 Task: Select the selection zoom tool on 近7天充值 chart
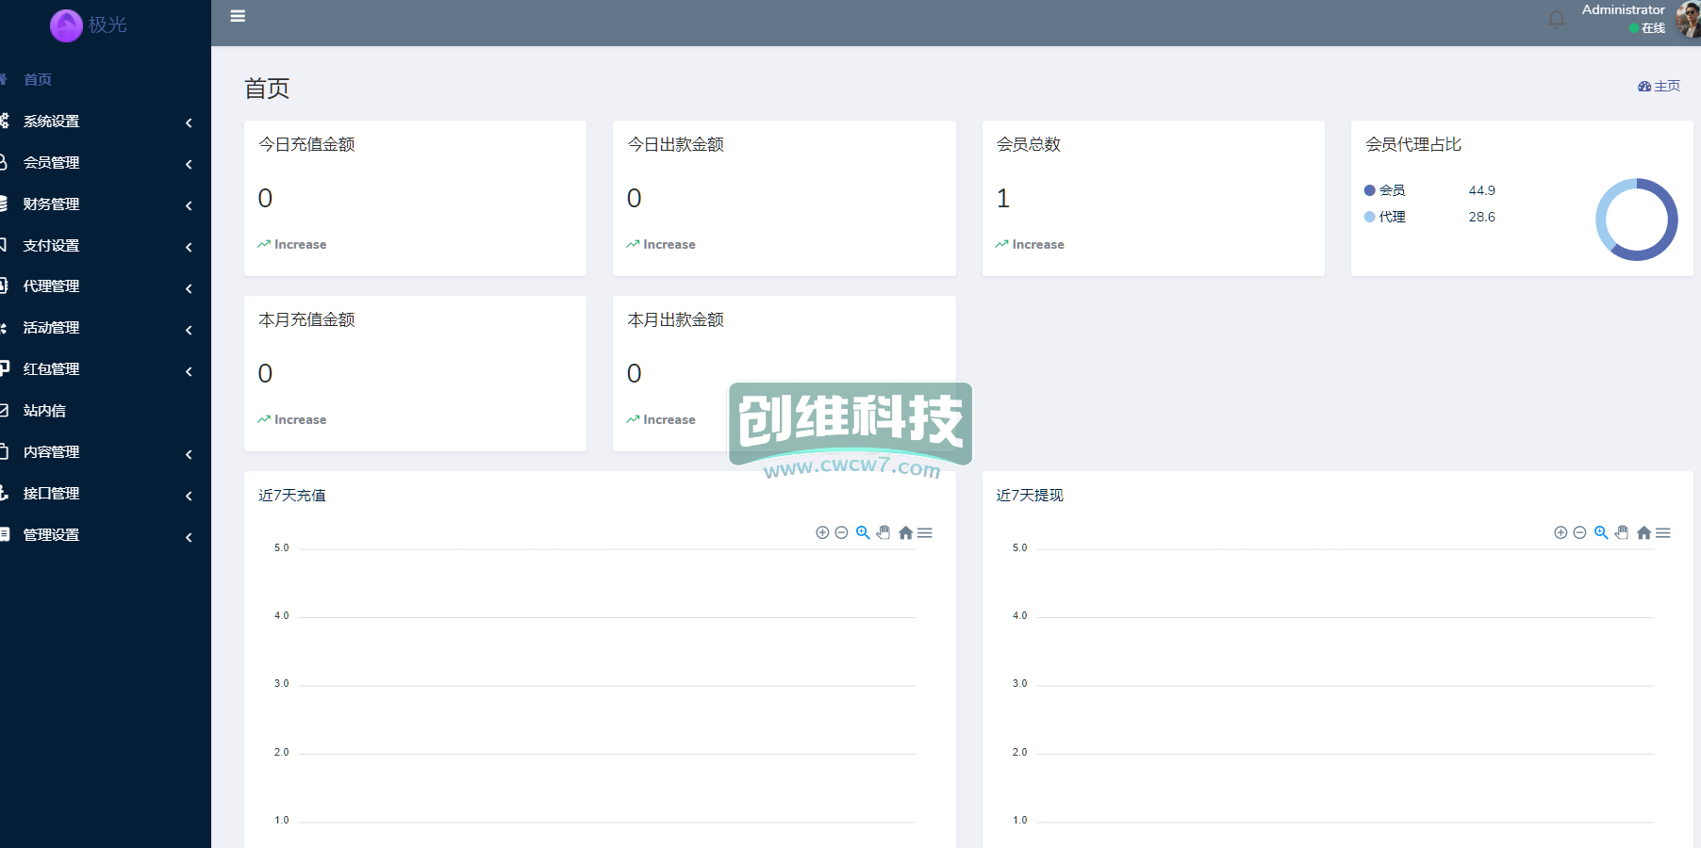[863, 532]
